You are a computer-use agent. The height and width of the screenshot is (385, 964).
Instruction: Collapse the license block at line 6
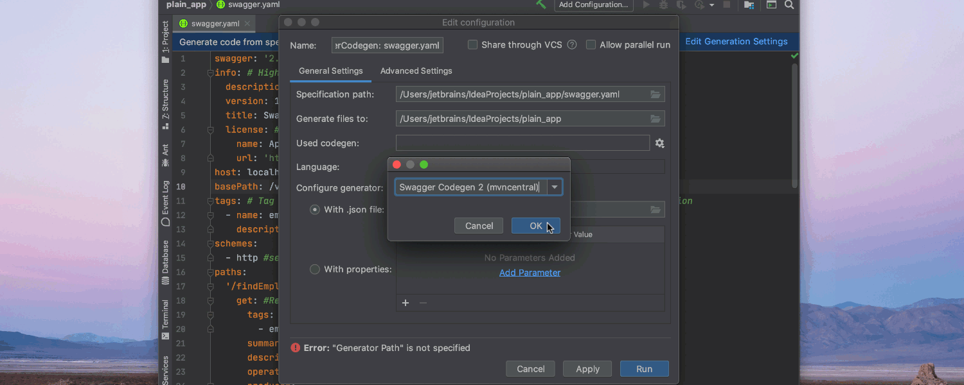[210, 130]
